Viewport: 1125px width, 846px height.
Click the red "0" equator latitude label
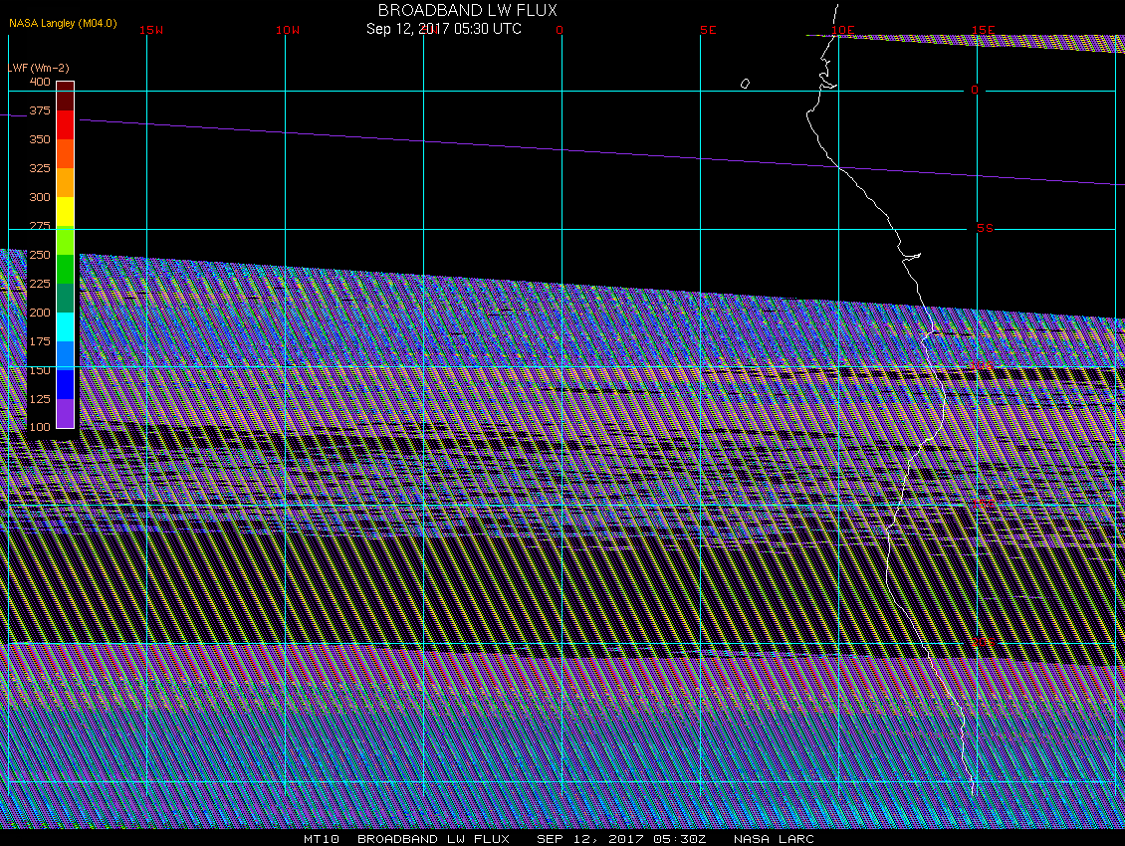(x=975, y=90)
